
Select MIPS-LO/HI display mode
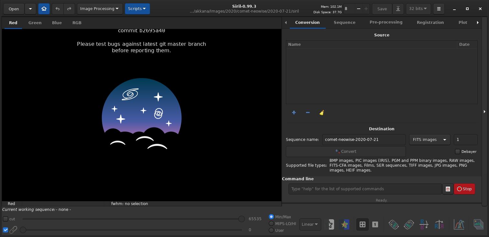coord(271,223)
